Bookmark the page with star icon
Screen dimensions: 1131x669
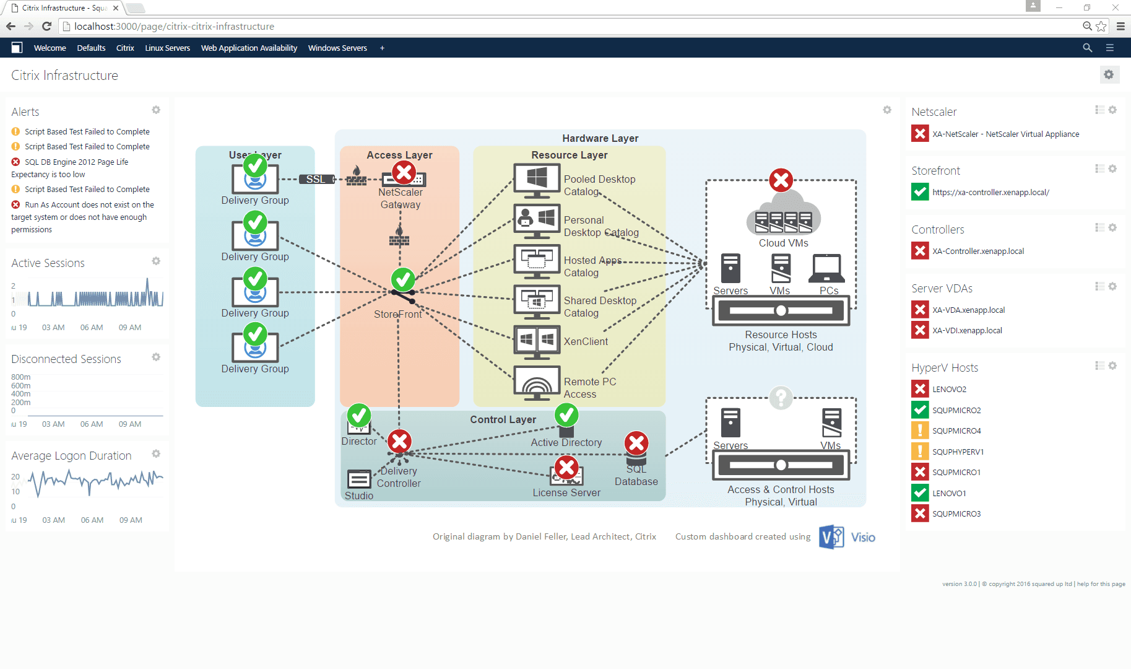[1101, 26]
